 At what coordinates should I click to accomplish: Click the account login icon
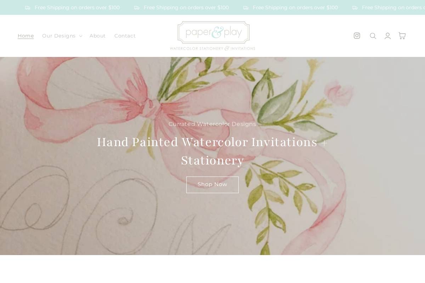(x=388, y=36)
